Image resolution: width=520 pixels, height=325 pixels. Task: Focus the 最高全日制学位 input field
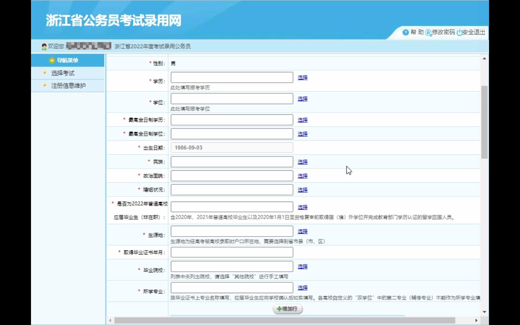(232, 134)
